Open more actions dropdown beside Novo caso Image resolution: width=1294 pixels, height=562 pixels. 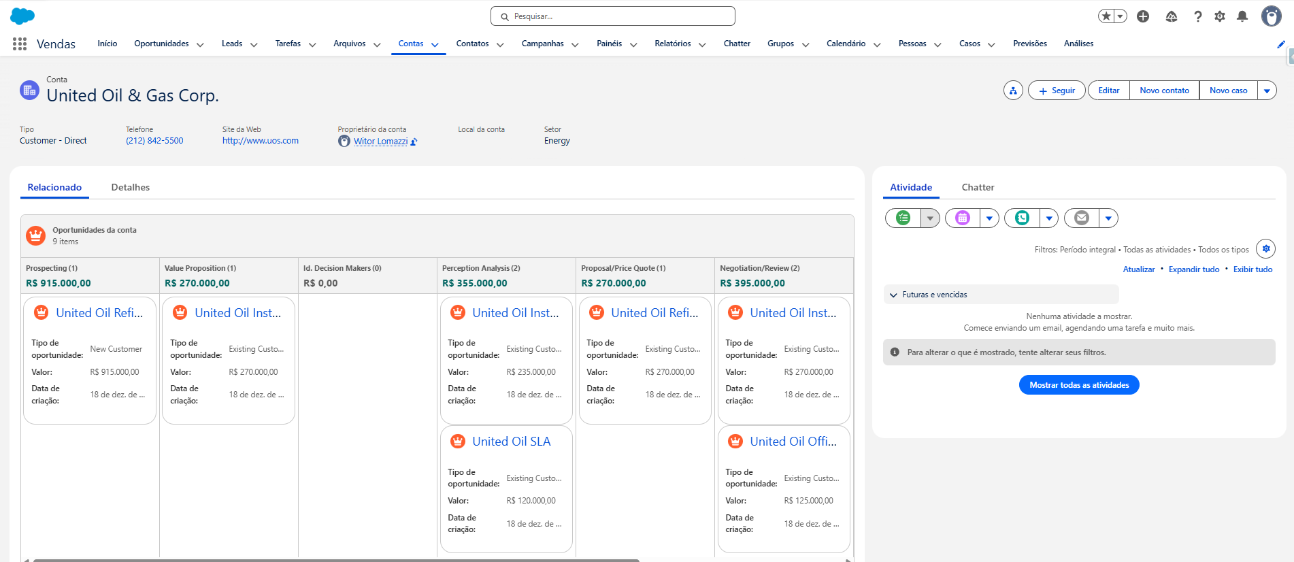click(1267, 90)
